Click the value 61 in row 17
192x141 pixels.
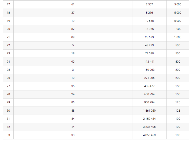click(x=73, y=4)
